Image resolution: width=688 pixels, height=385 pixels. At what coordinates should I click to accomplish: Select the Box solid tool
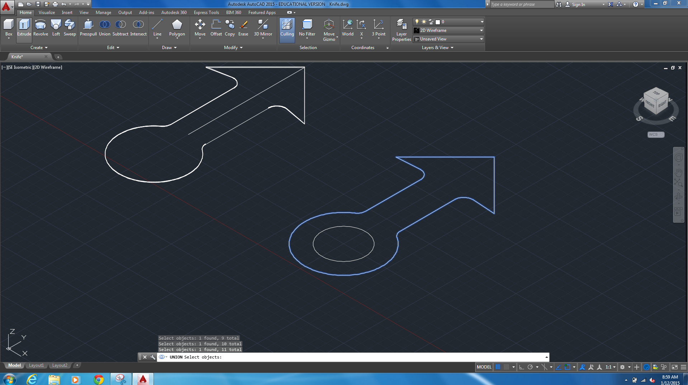[x=9, y=28]
